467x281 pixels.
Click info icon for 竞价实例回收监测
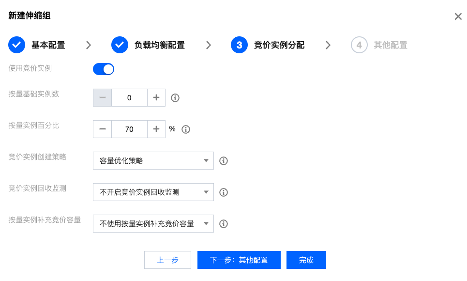coord(224,192)
